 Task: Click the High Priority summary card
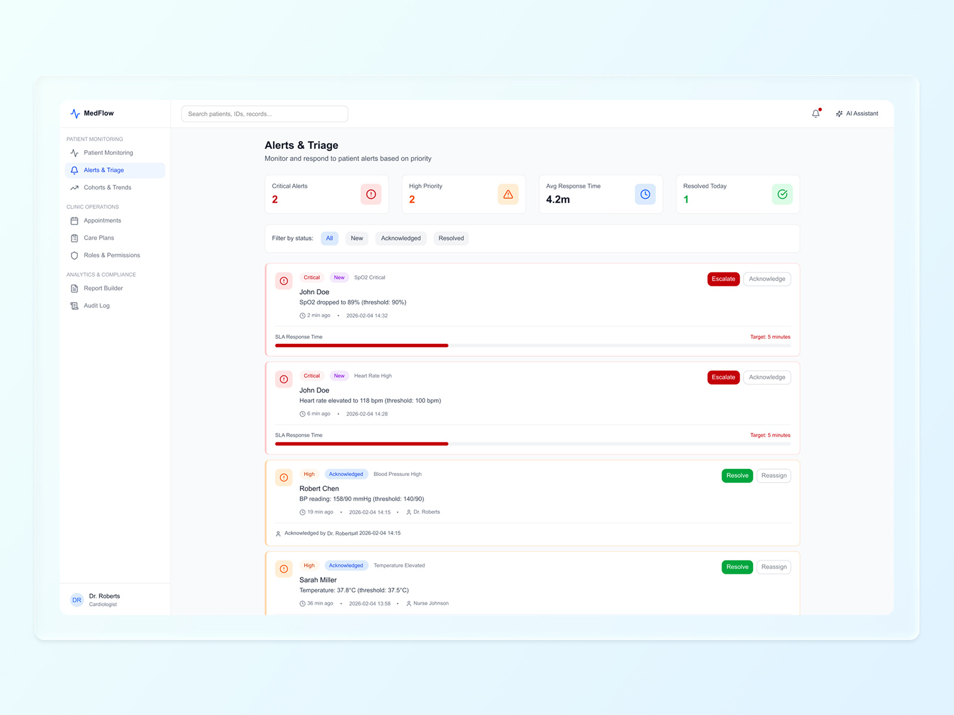[464, 194]
